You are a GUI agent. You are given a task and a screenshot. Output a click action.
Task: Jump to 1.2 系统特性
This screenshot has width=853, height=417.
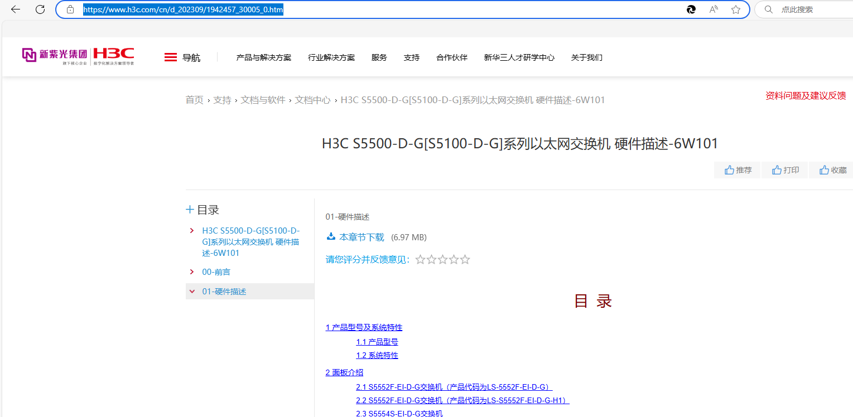(377, 355)
